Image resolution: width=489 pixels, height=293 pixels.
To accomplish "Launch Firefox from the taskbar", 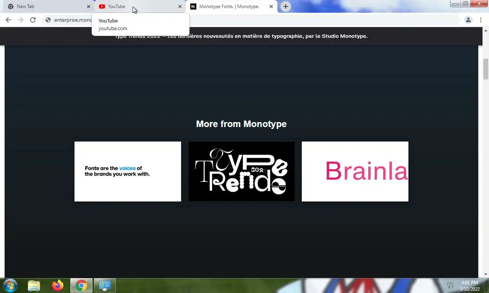I will [58, 285].
